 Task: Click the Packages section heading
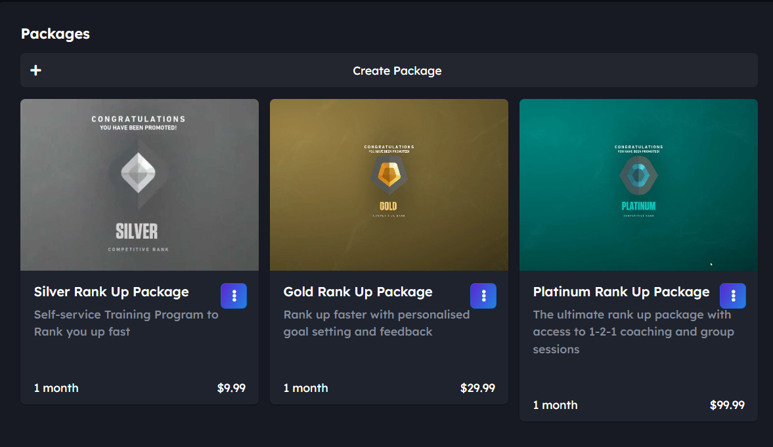[55, 34]
